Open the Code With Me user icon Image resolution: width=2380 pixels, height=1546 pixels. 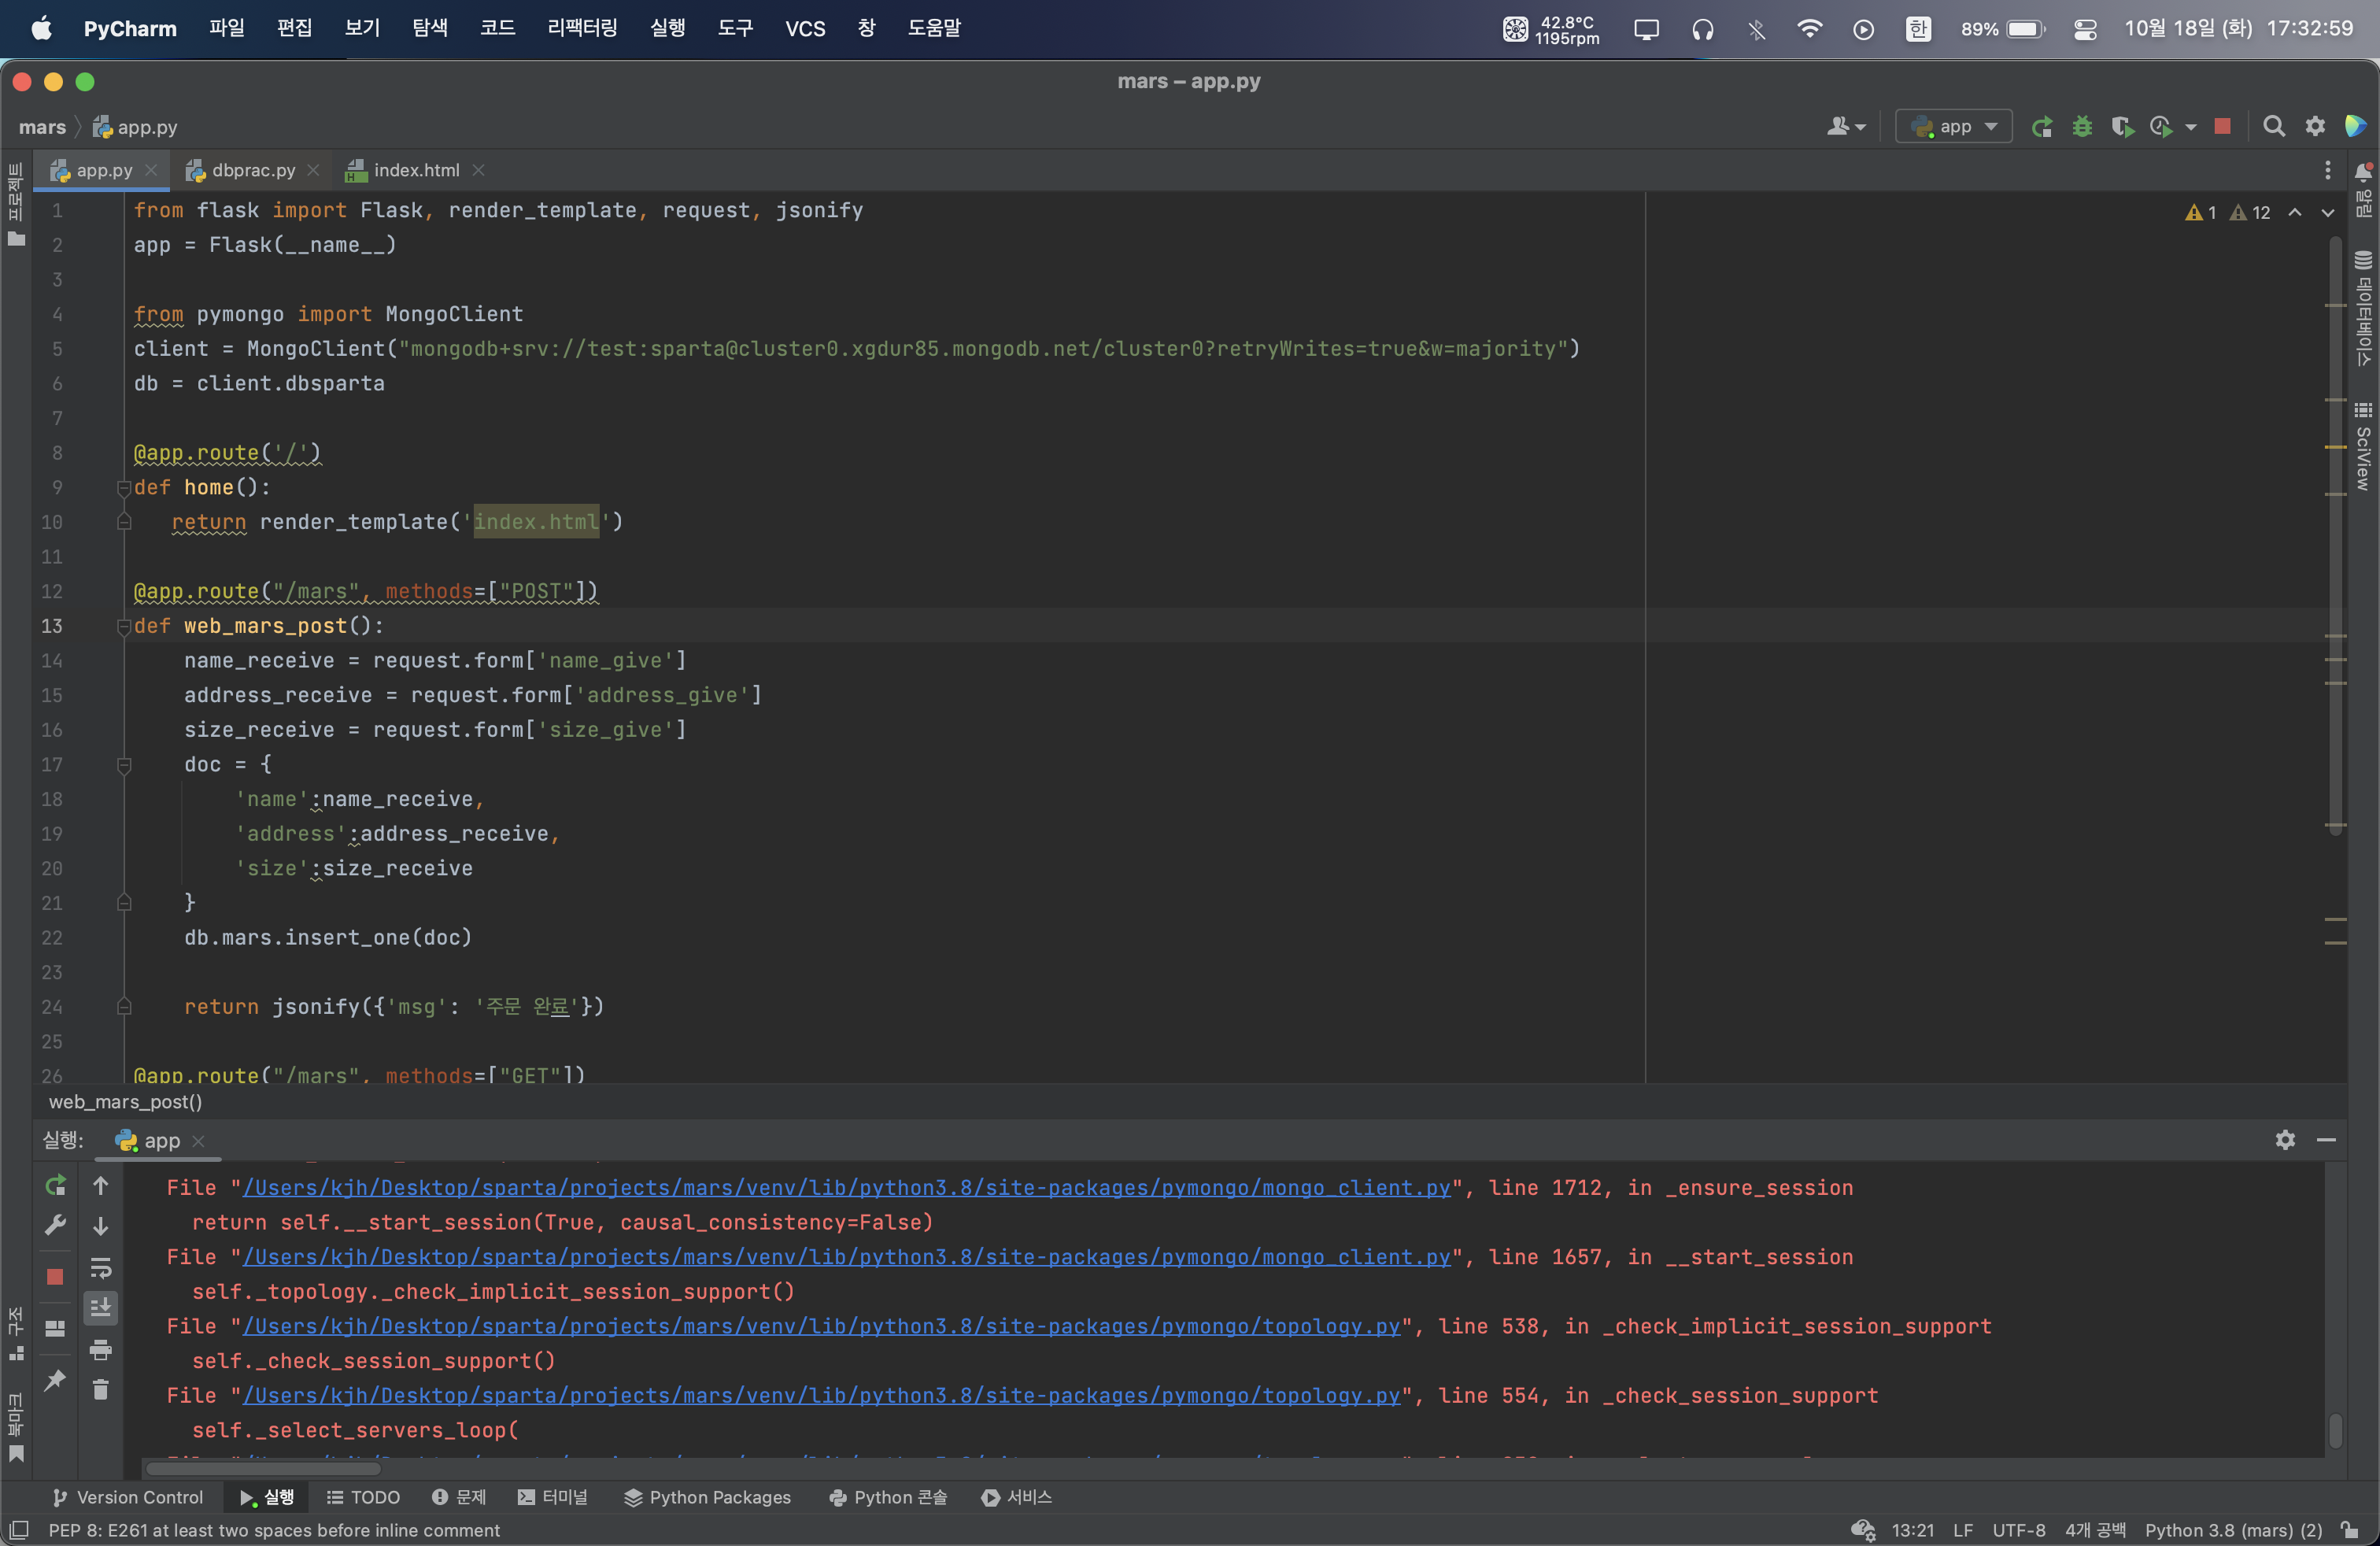(1845, 127)
